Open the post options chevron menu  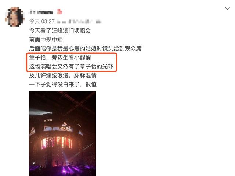point(227,8)
